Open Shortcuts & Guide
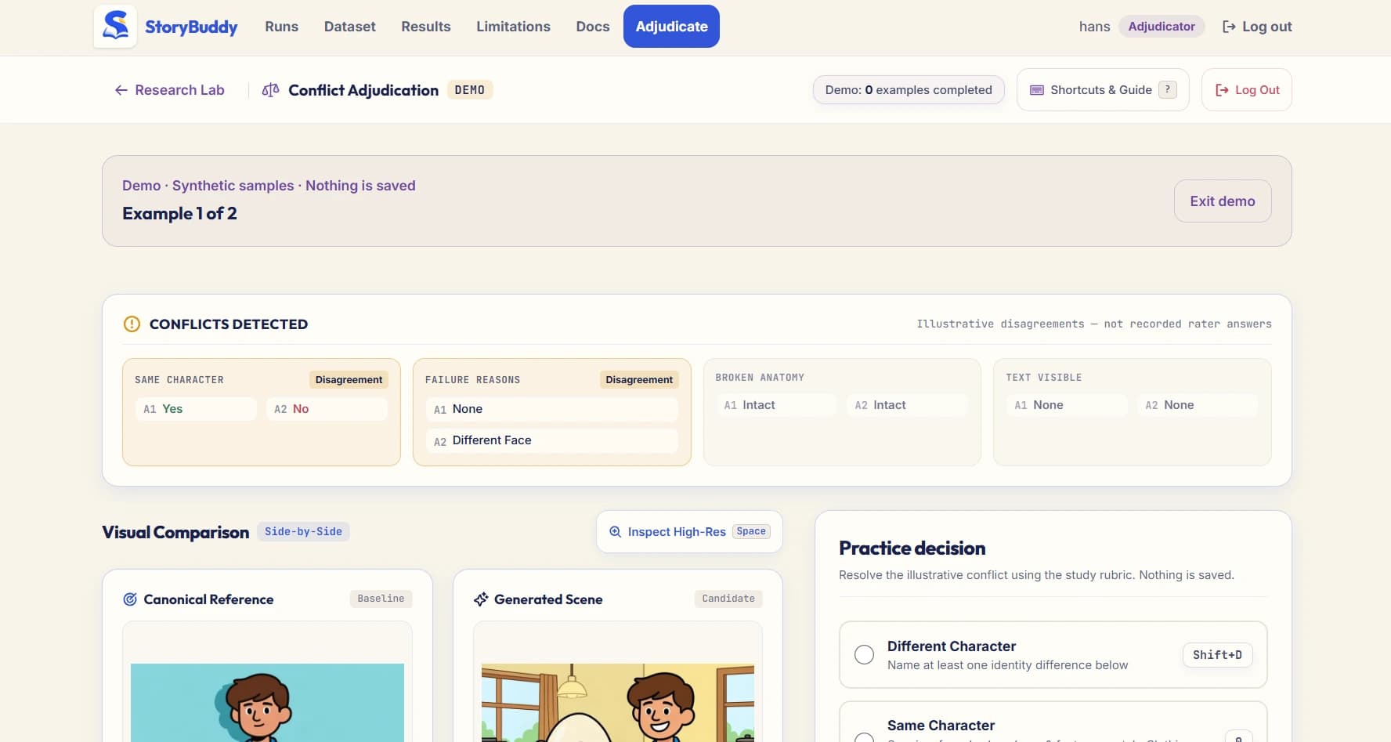This screenshot has width=1391, height=742. (x=1103, y=90)
